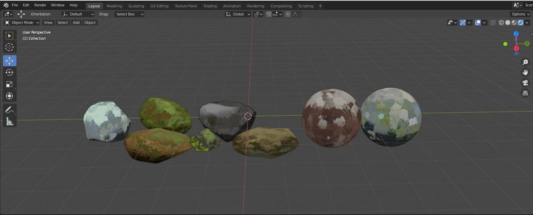Select the reddish-brown sphere object

click(331, 118)
